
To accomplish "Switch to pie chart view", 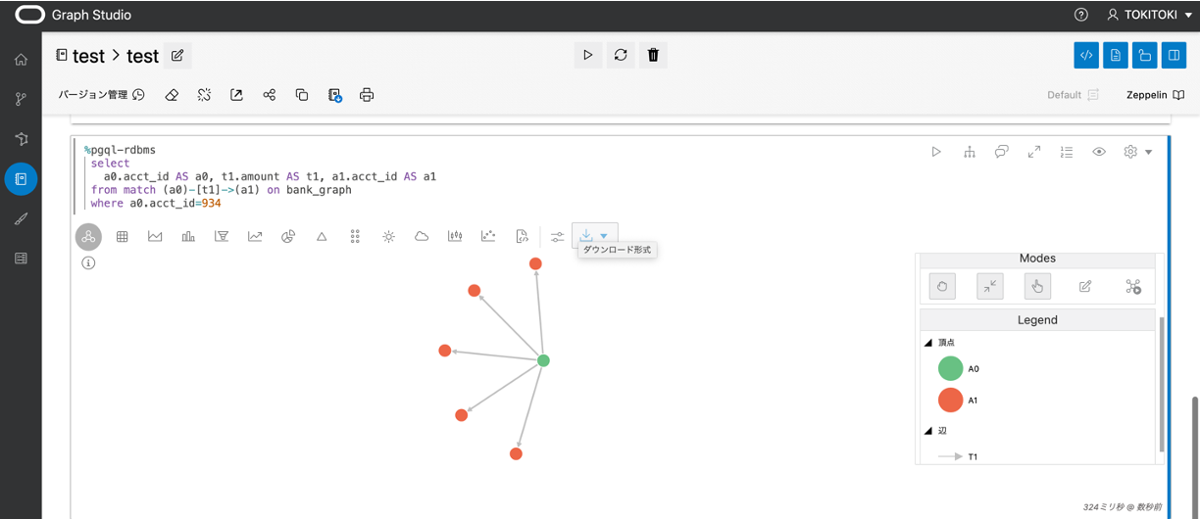I will coord(288,236).
